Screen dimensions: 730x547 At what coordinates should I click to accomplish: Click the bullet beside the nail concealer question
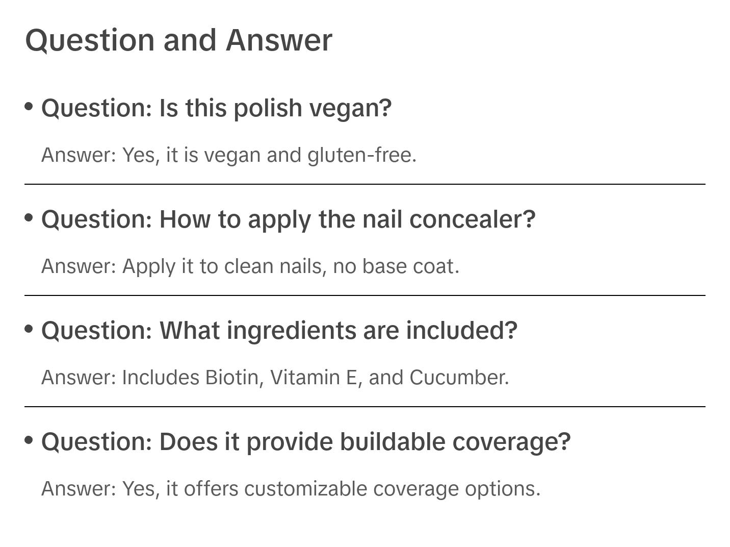pyautogui.click(x=29, y=218)
